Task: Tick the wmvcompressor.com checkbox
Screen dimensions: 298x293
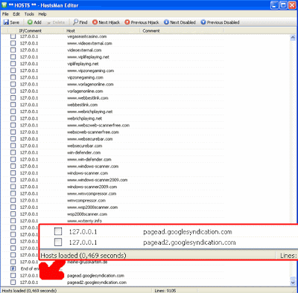Action: (x=13, y=200)
